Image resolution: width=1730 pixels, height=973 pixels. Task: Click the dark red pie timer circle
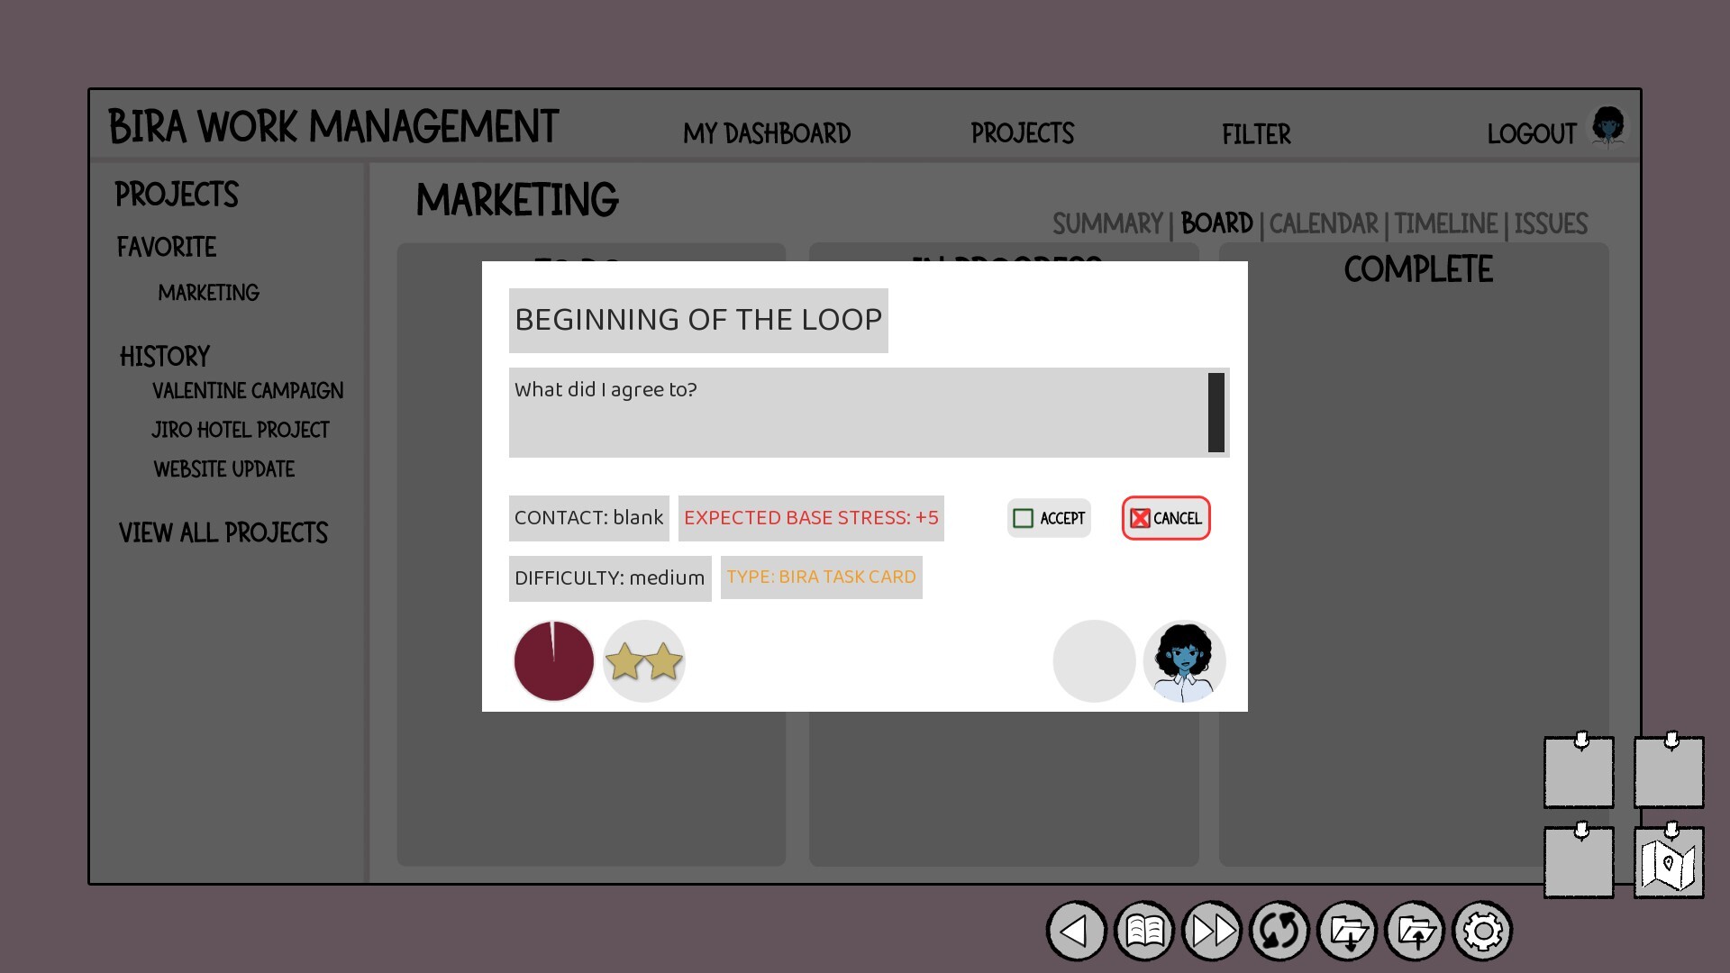click(553, 661)
